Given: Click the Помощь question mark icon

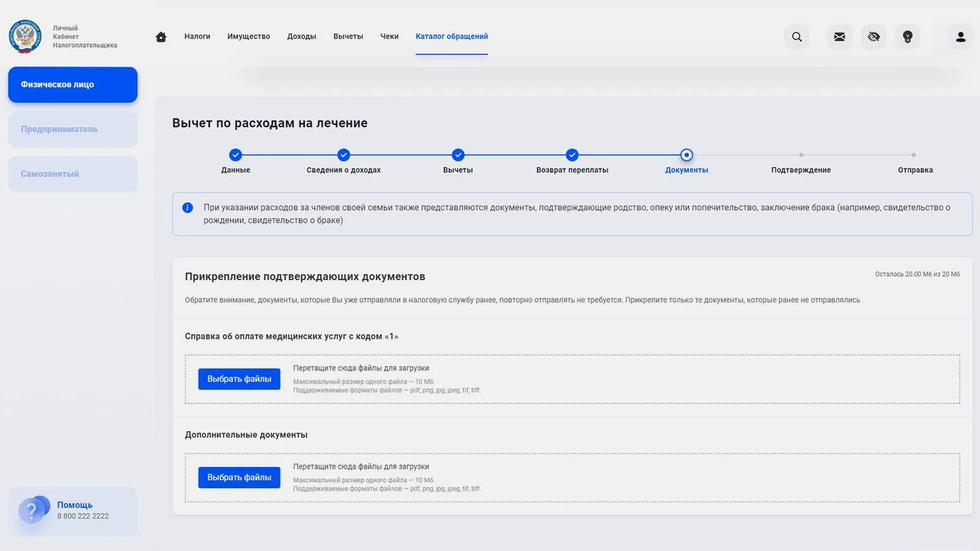Looking at the screenshot, I should click(33, 510).
